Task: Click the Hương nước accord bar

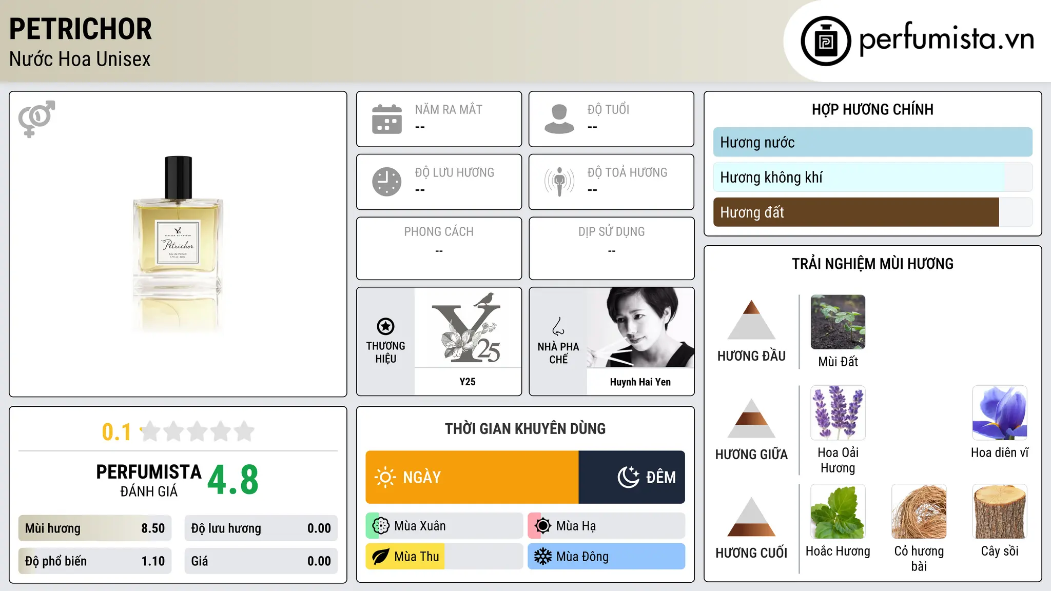Action: (x=873, y=142)
